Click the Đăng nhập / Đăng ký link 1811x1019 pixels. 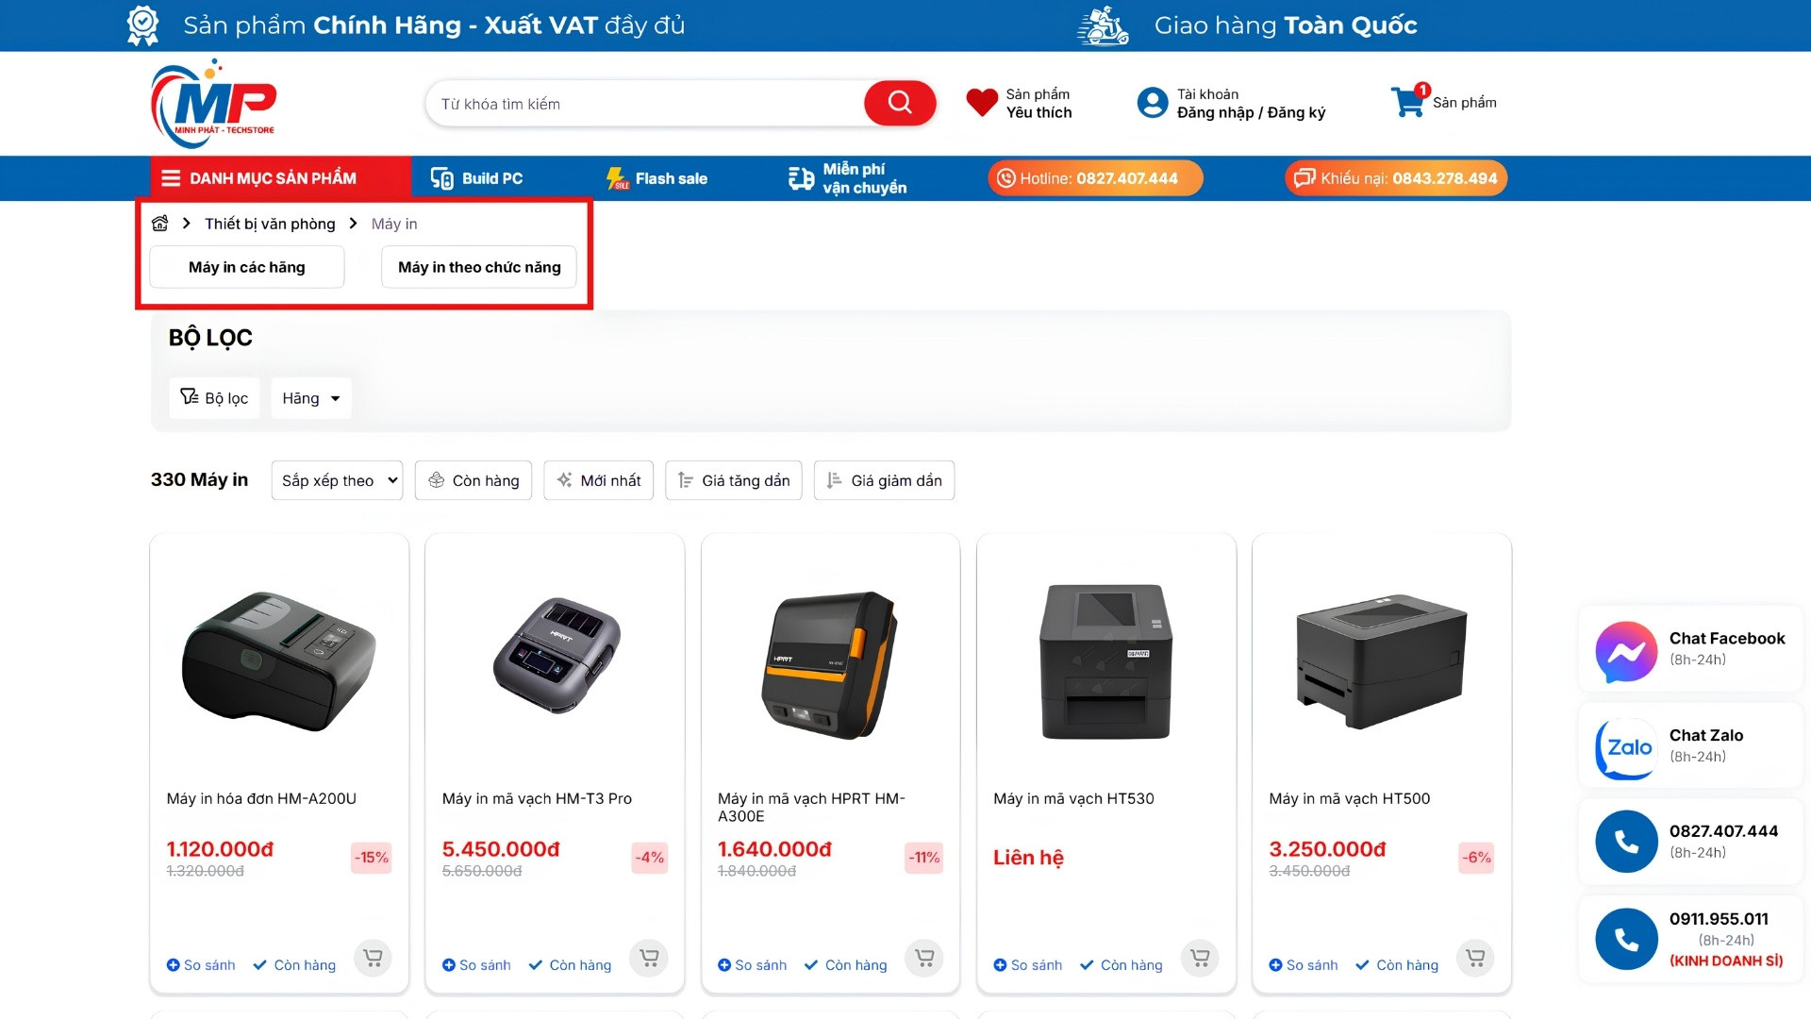[x=1251, y=112]
